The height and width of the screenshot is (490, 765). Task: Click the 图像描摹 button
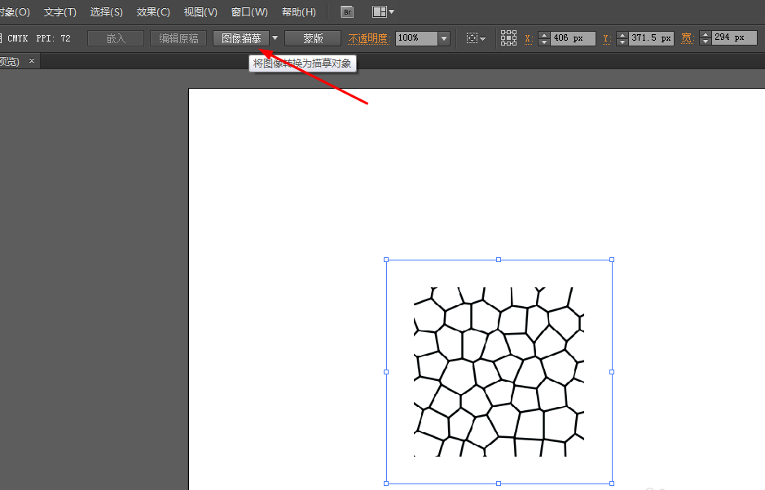pos(241,38)
